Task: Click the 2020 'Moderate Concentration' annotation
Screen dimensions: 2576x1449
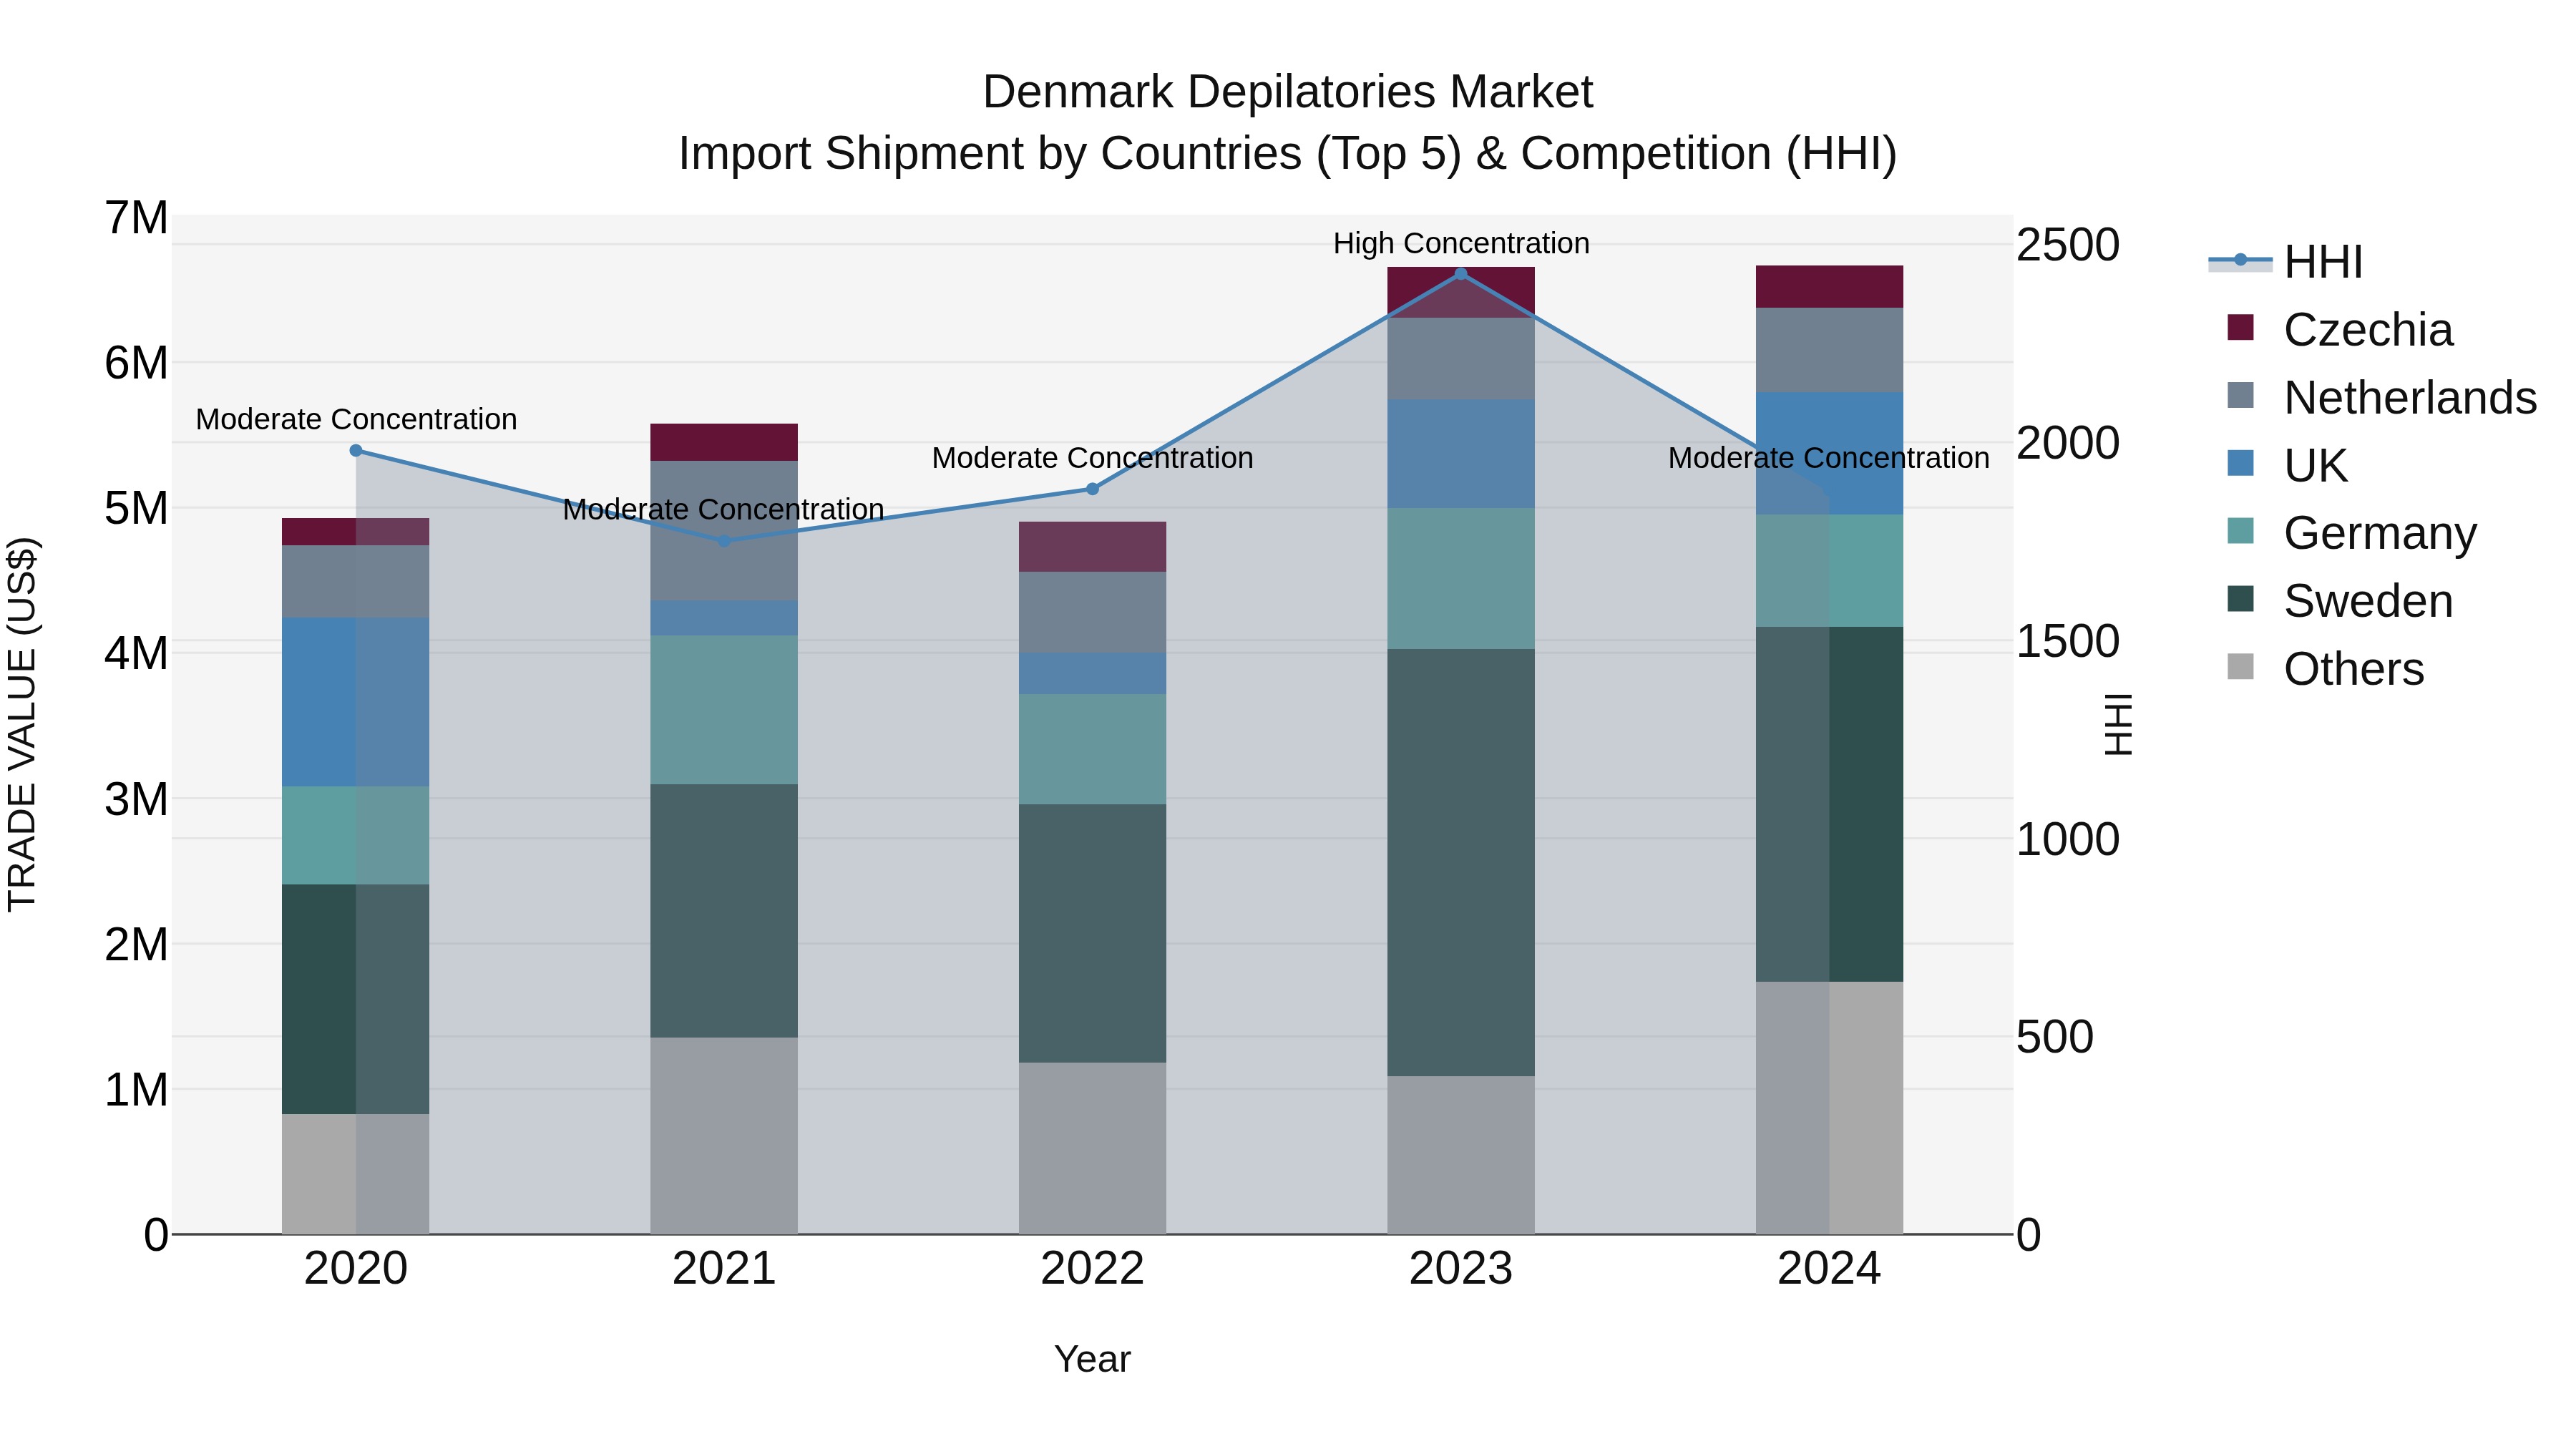Action: point(356,419)
